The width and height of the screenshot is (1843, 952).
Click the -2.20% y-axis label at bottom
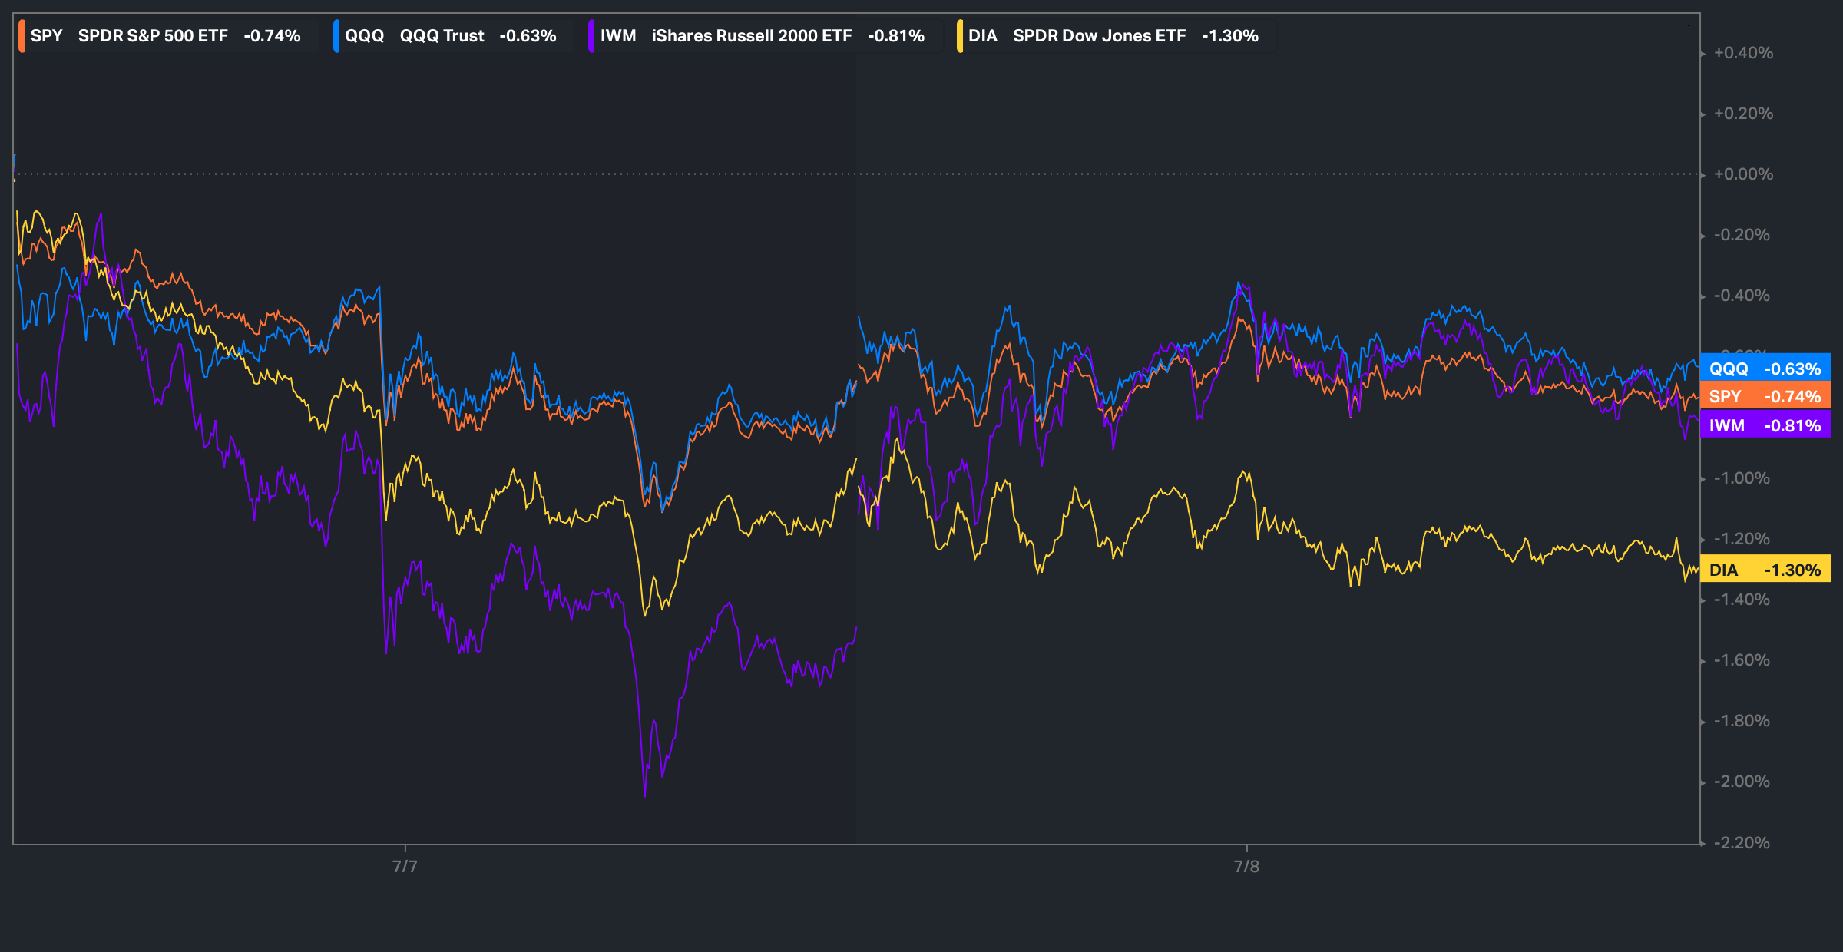(x=1742, y=842)
